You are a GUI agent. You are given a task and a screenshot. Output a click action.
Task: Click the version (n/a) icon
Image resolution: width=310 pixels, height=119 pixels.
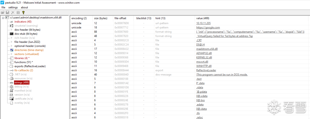(x=12, y=95)
